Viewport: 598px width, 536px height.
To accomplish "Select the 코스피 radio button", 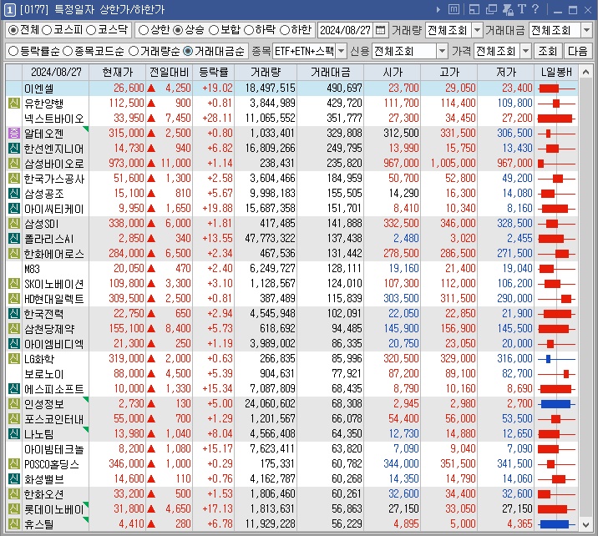I will pyautogui.click(x=47, y=30).
